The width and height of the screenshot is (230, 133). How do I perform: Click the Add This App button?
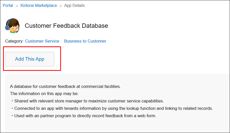tap(30, 59)
